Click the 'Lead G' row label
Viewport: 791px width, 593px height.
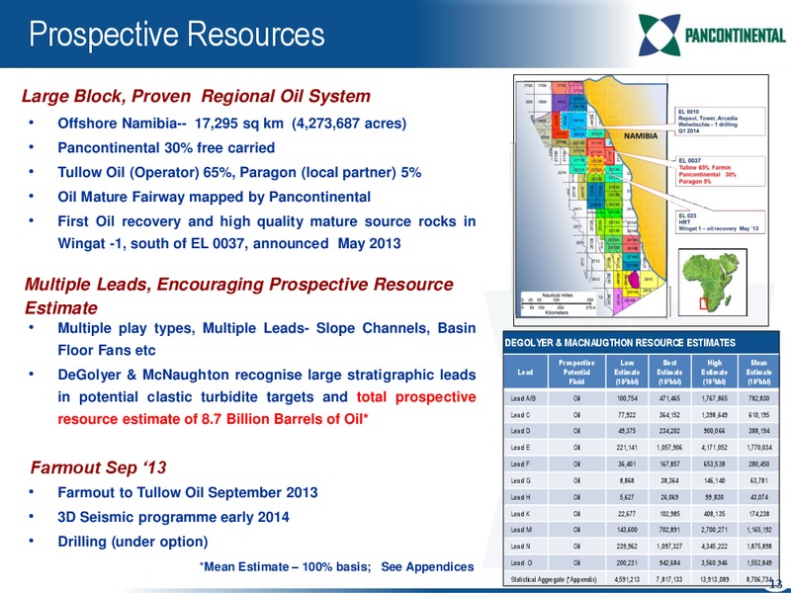point(520,480)
